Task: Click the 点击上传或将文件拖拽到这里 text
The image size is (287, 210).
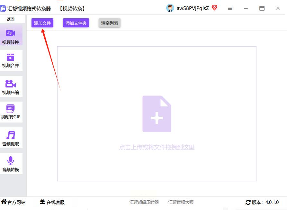Action: pos(157,147)
